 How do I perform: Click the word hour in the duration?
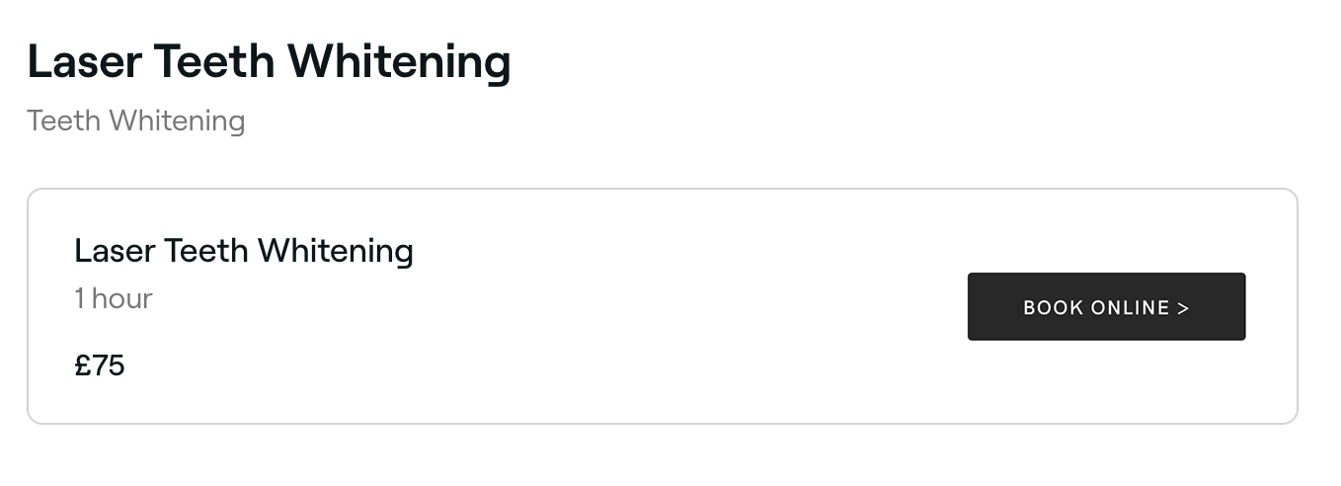(x=122, y=298)
